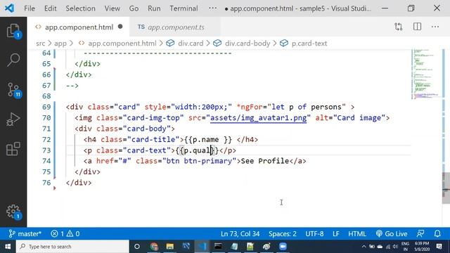Open the src breadcrumb dropdown

(x=41, y=44)
